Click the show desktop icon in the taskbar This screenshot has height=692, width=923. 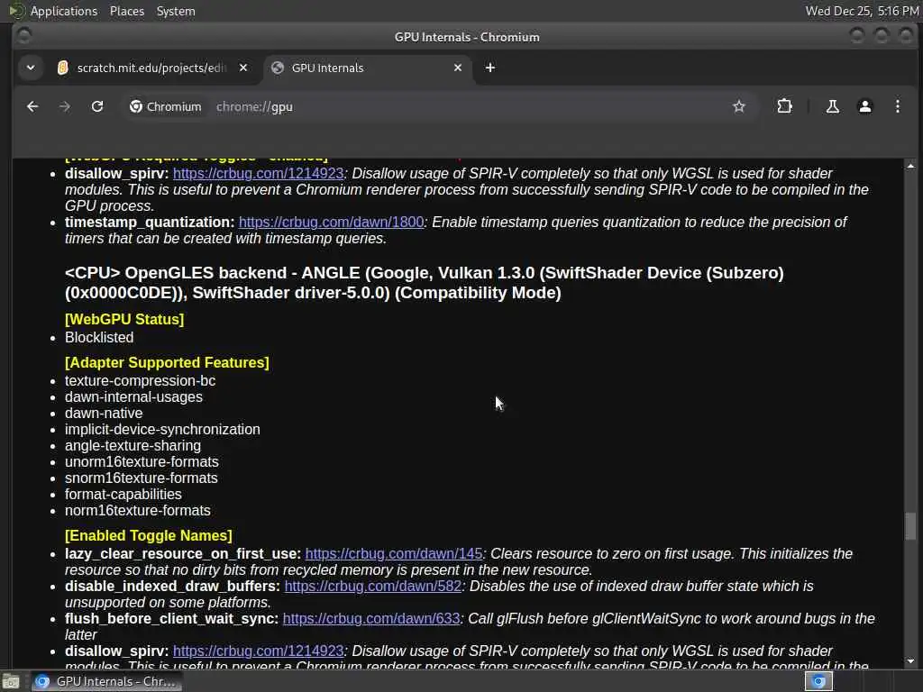coord(11,681)
